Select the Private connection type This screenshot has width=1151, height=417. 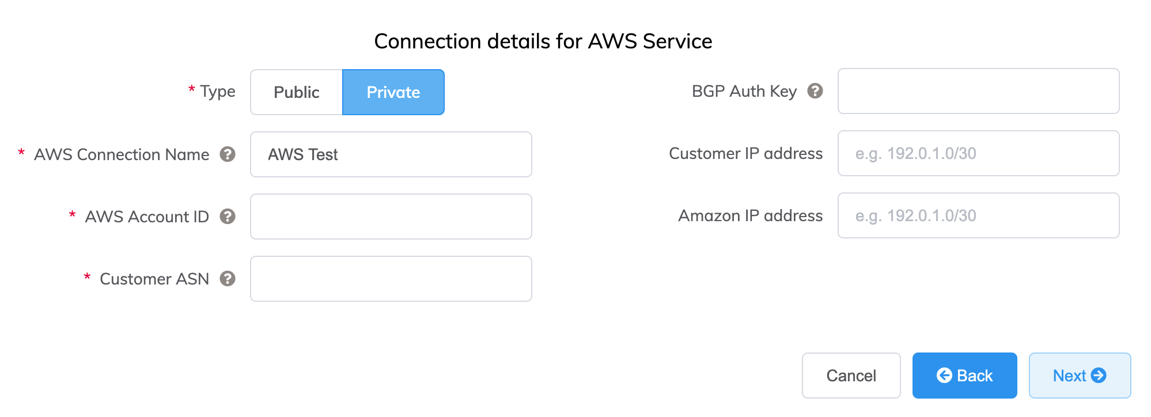393,92
